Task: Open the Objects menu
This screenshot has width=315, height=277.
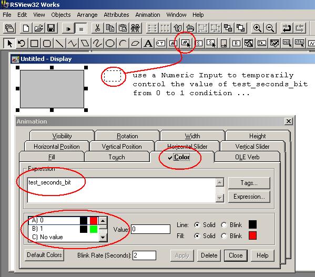Action: [x=61, y=15]
